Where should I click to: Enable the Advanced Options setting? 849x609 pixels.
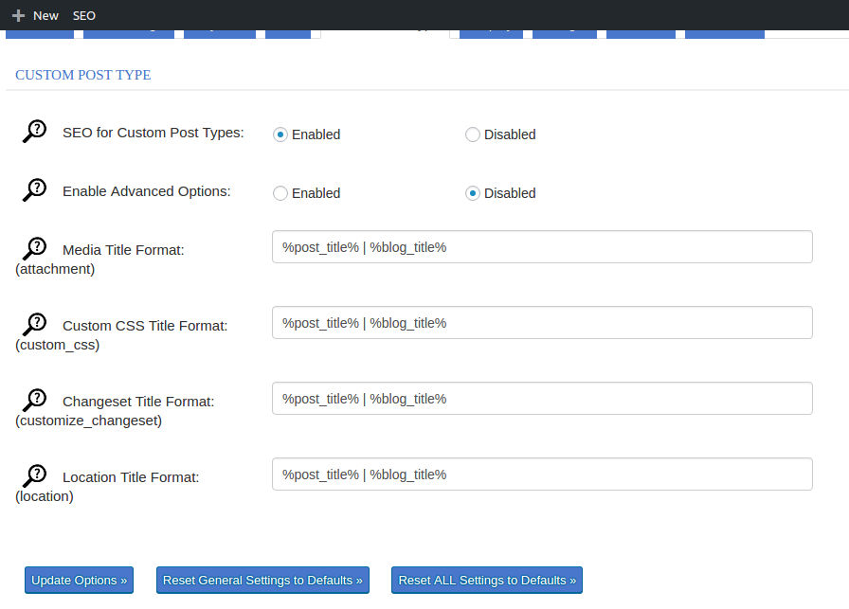click(x=280, y=193)
